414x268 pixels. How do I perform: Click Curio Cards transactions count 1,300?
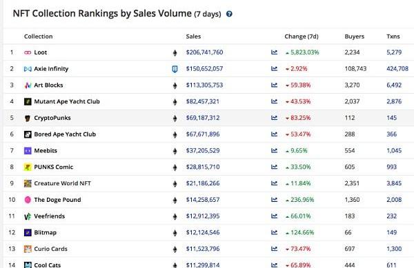pyautogui.click(x=394, y=249)
